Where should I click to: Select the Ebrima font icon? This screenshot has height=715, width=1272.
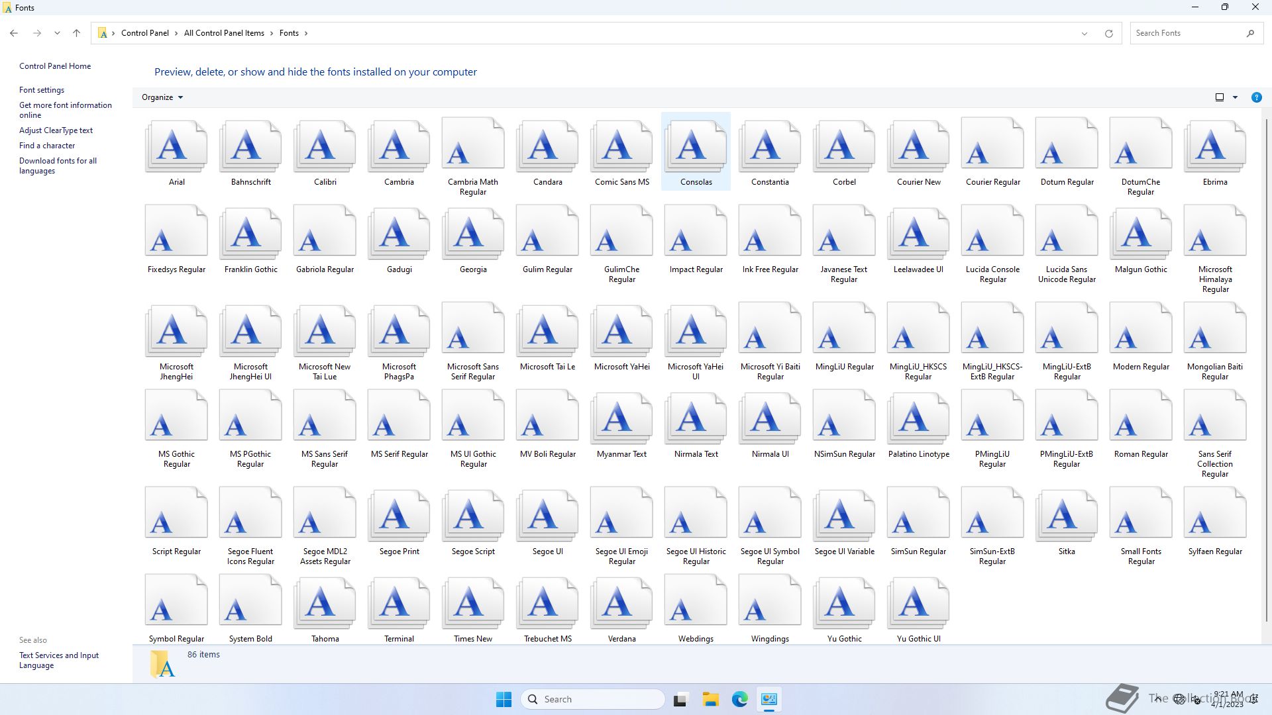point(1215,145)
